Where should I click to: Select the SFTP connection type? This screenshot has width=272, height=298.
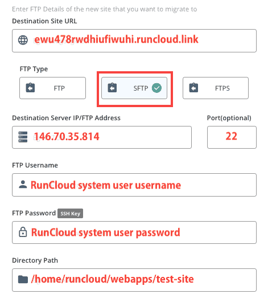tap(134, 88)
